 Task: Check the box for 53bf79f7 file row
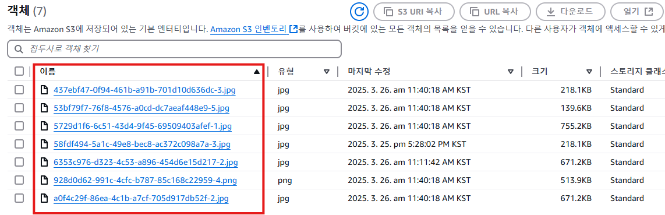[x=19, y=108]
